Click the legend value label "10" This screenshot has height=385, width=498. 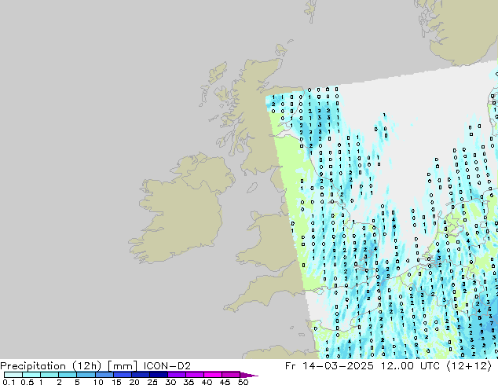(x=98, y=382)
